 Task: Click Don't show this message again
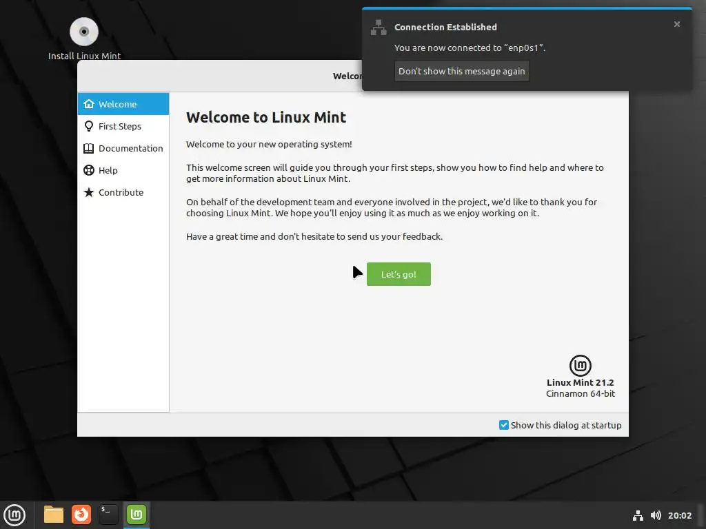tap(461, 71)
